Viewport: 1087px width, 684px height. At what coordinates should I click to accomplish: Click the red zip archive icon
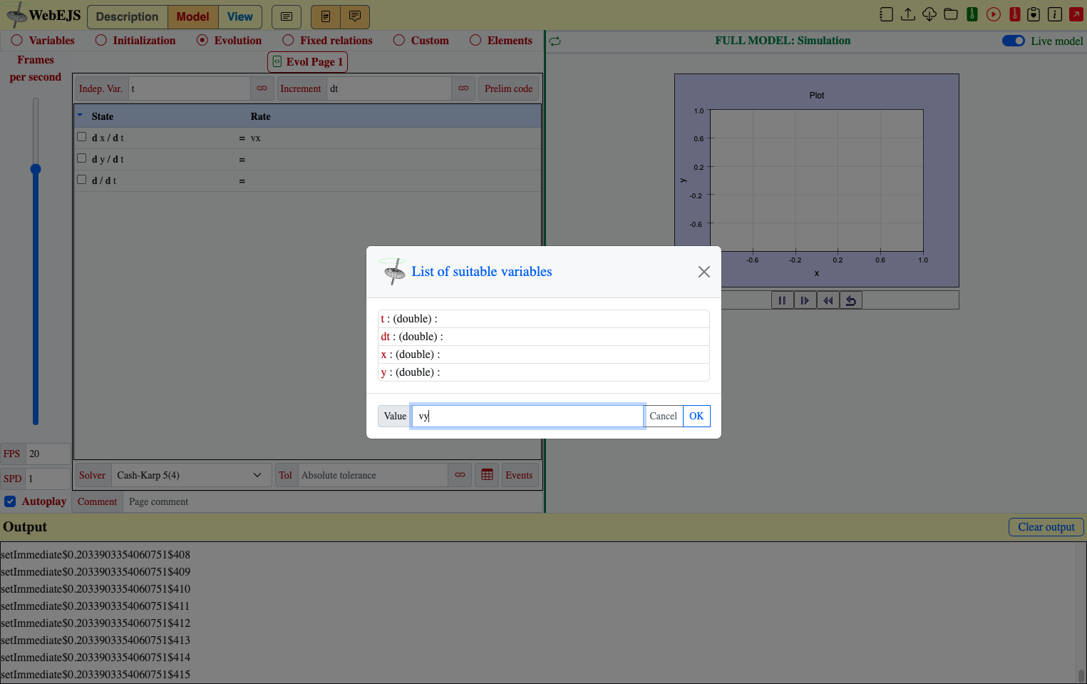point(1015,14)
